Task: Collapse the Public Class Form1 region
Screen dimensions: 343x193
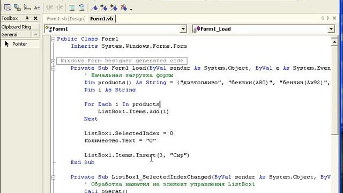Action: (x=53, y=39)
